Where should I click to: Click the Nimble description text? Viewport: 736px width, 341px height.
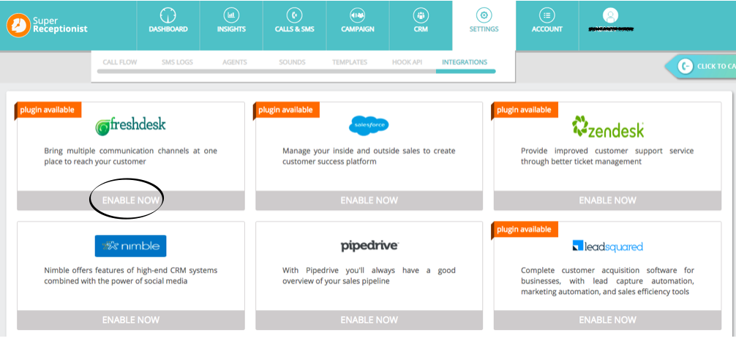pyautogui.click(x=130, y=276)
